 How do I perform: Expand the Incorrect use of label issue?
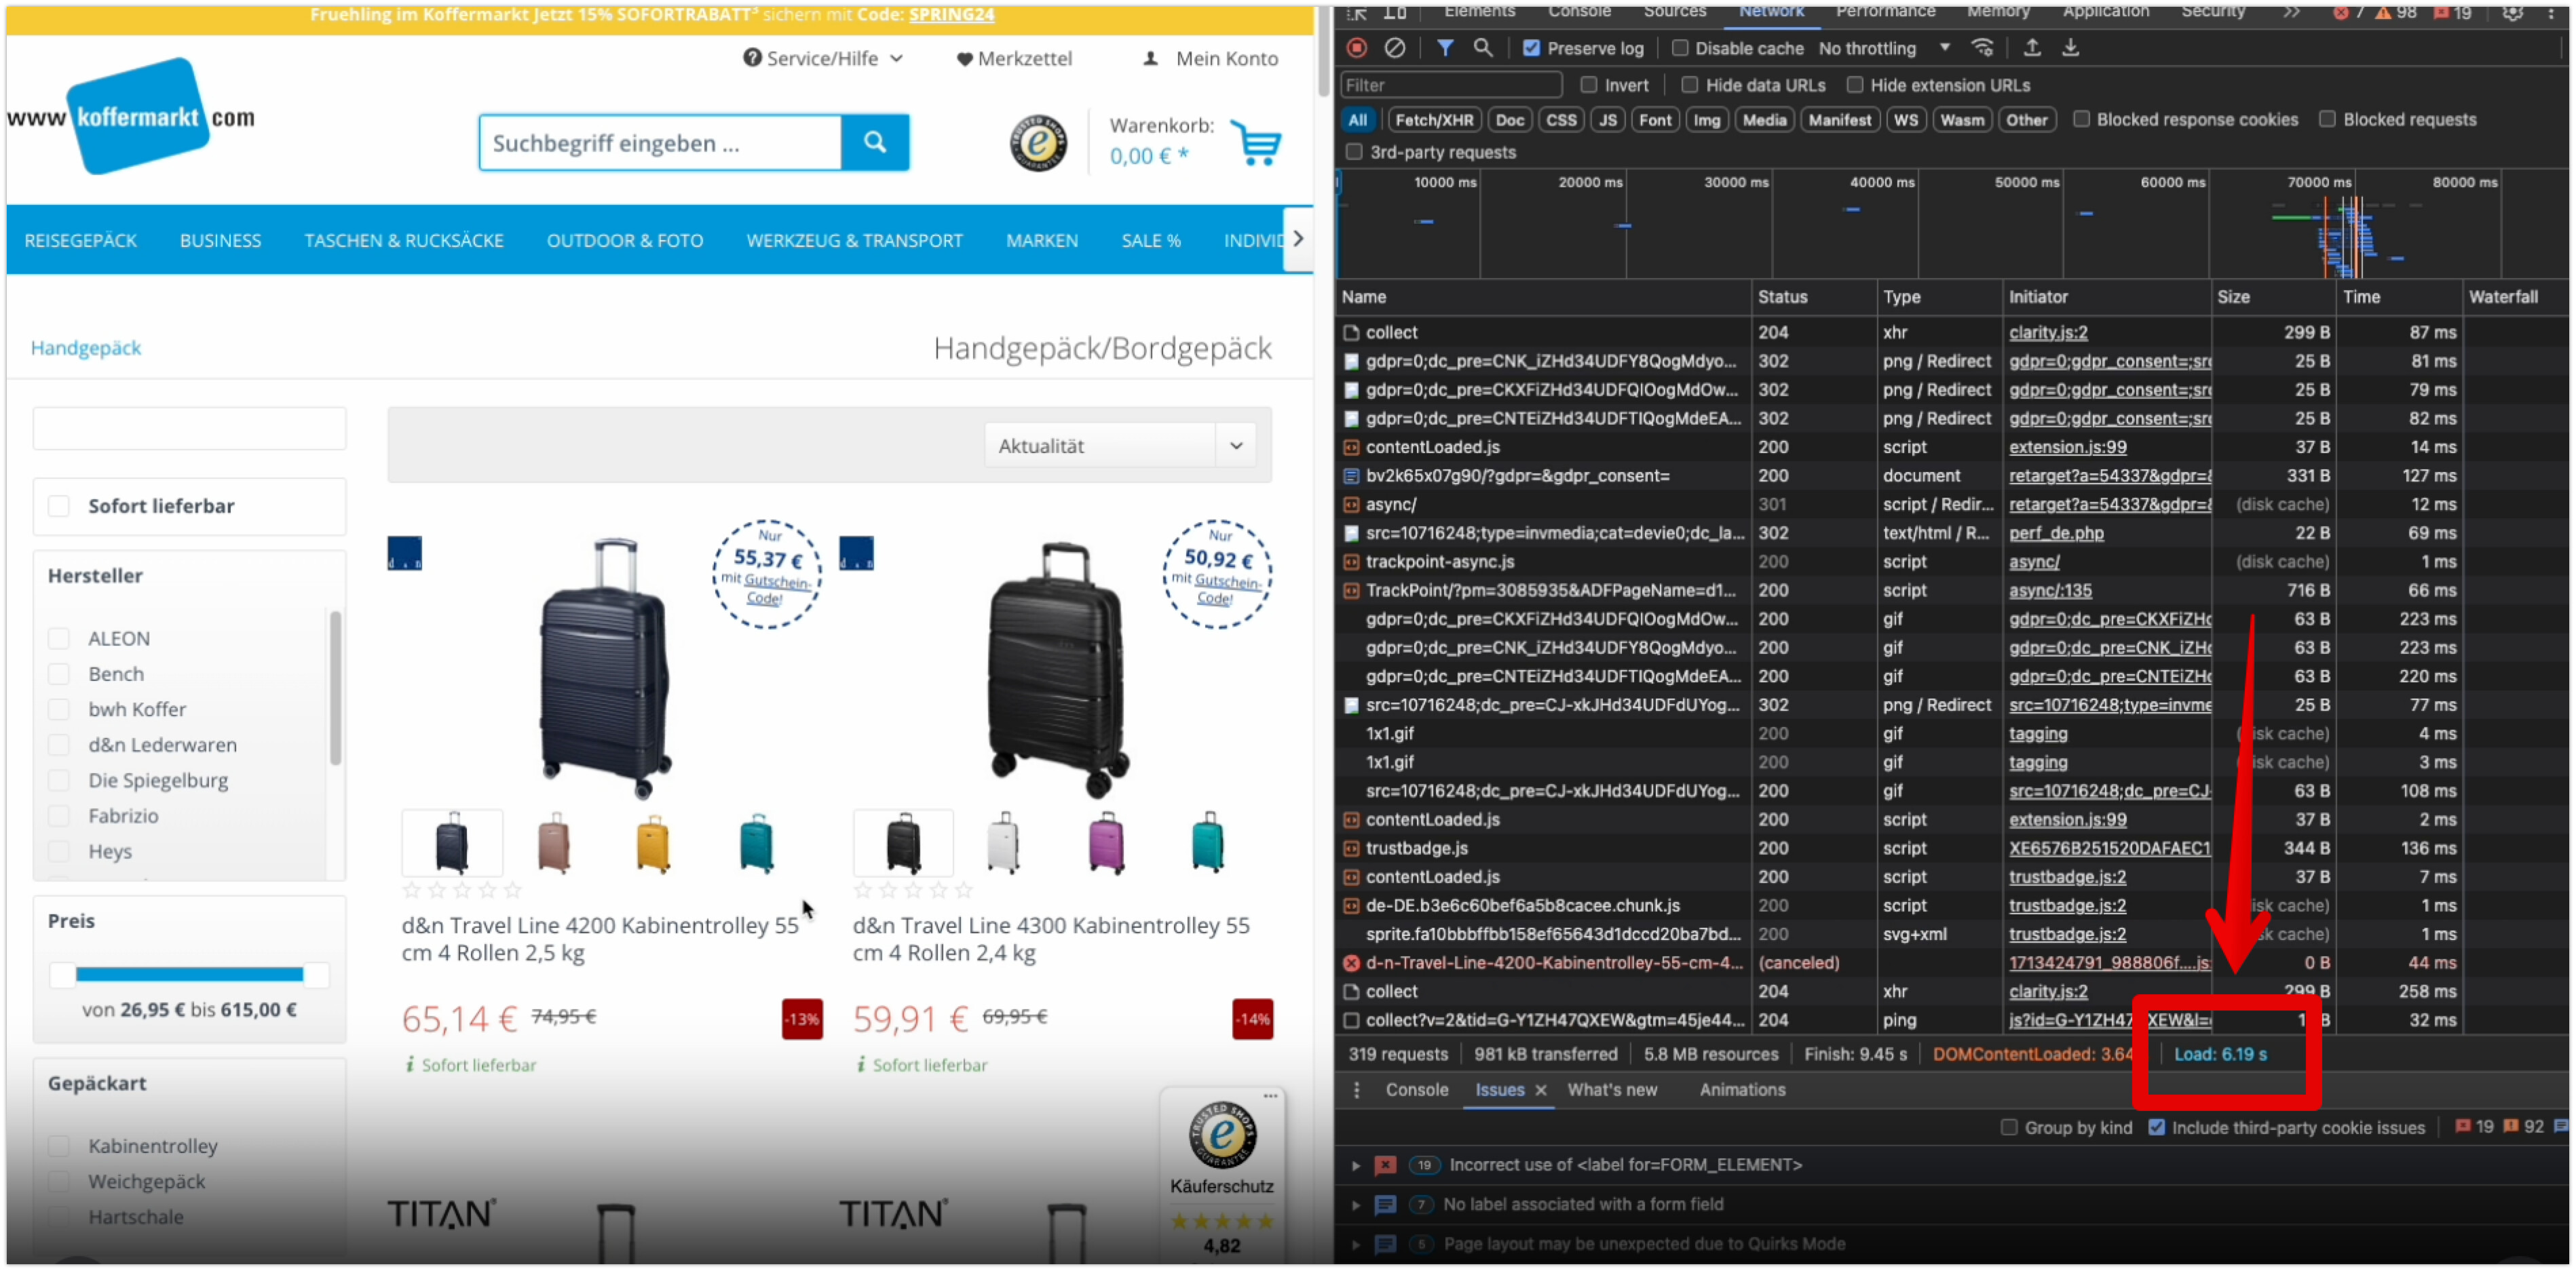[x=1356, y=1165]
